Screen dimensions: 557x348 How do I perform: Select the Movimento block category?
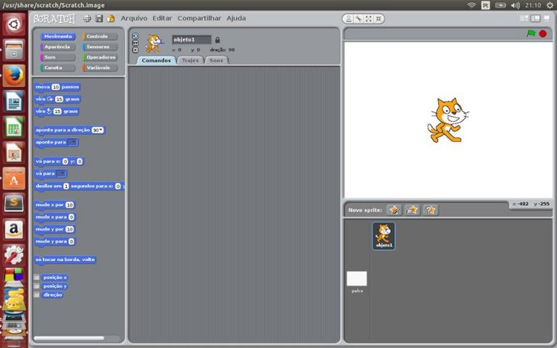(x=58, y=36)
